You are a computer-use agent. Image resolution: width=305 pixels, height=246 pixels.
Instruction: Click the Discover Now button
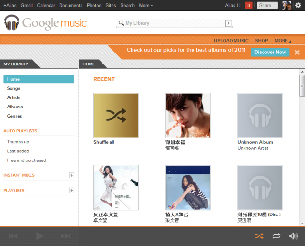point(270,52)
